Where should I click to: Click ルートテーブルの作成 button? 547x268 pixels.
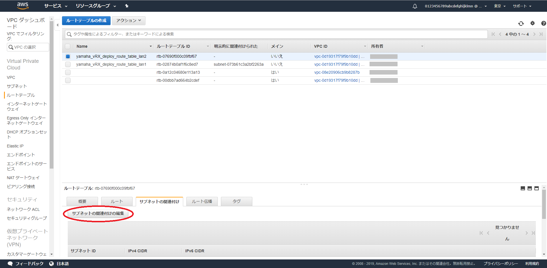pyautogui.click(x=86, y=21)
